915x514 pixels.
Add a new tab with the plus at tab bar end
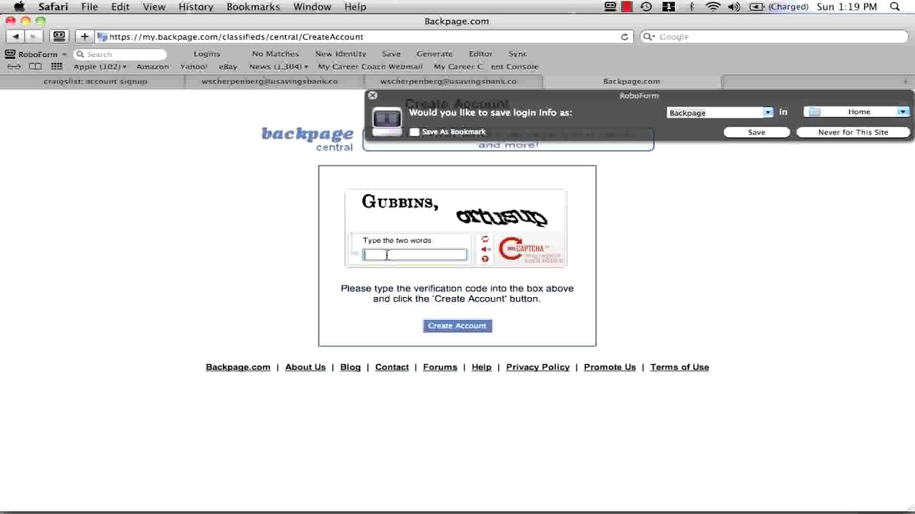click(x=905, y=81)
